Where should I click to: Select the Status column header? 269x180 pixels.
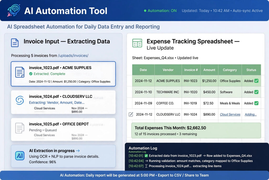(251, 70)
